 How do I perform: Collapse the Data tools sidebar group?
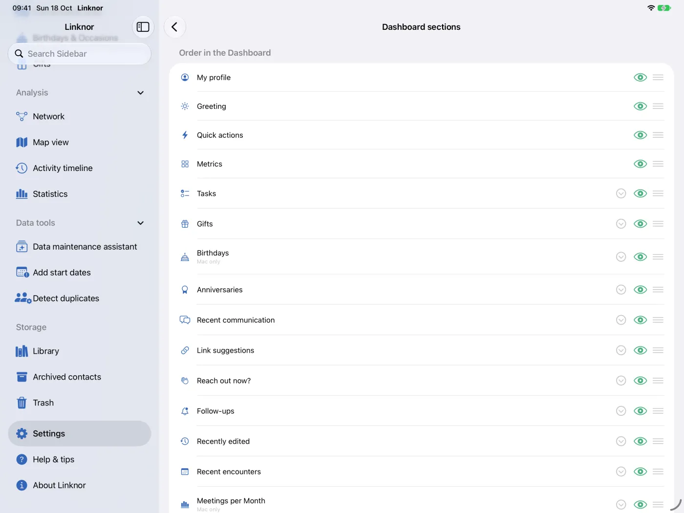[140, 223]
